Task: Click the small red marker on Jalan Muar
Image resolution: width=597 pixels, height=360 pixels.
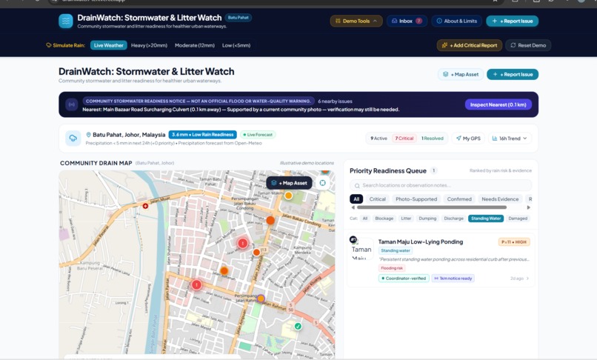Action: coord(145,206)
